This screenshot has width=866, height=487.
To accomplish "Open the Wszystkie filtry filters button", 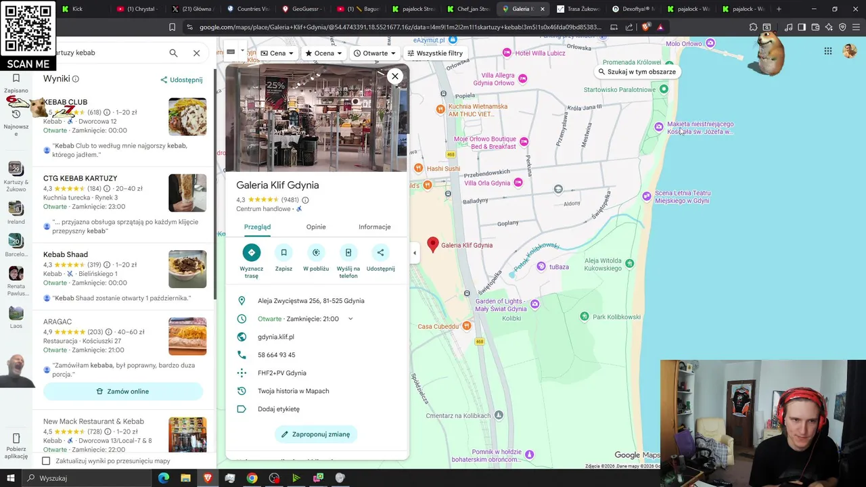I will 435,53.
